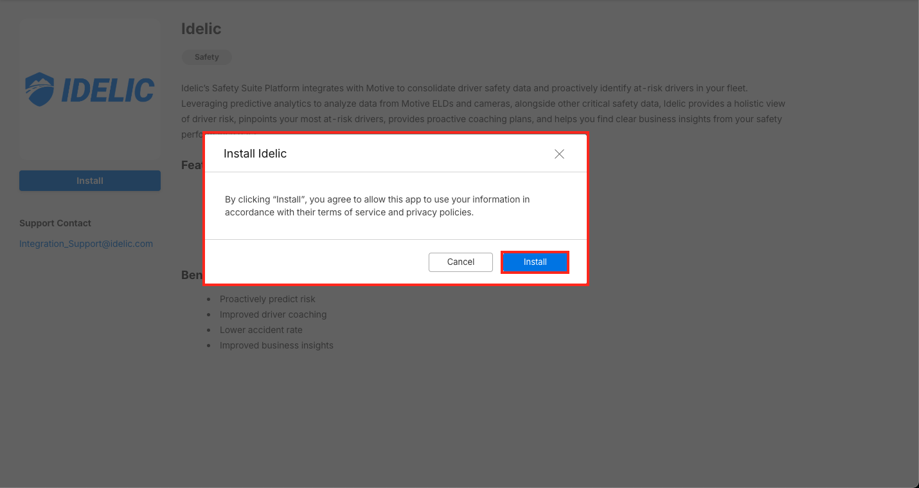919x488 pixels.
Task: Click the IDELIC logo image
Action: pos(90,89)
